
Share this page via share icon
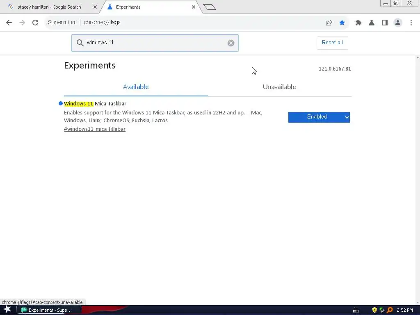(329, 23)
